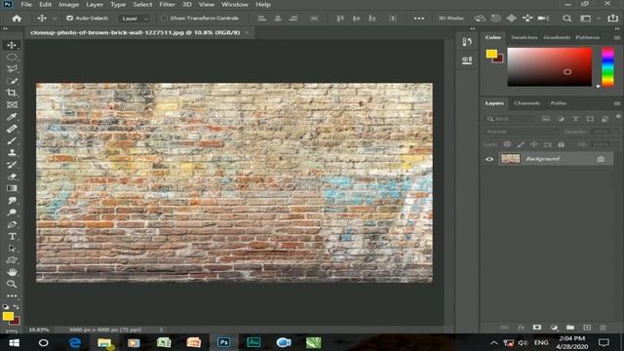Create a new layer icon
The height and width of the screenshot is (351, 624).
coord(587,328)
